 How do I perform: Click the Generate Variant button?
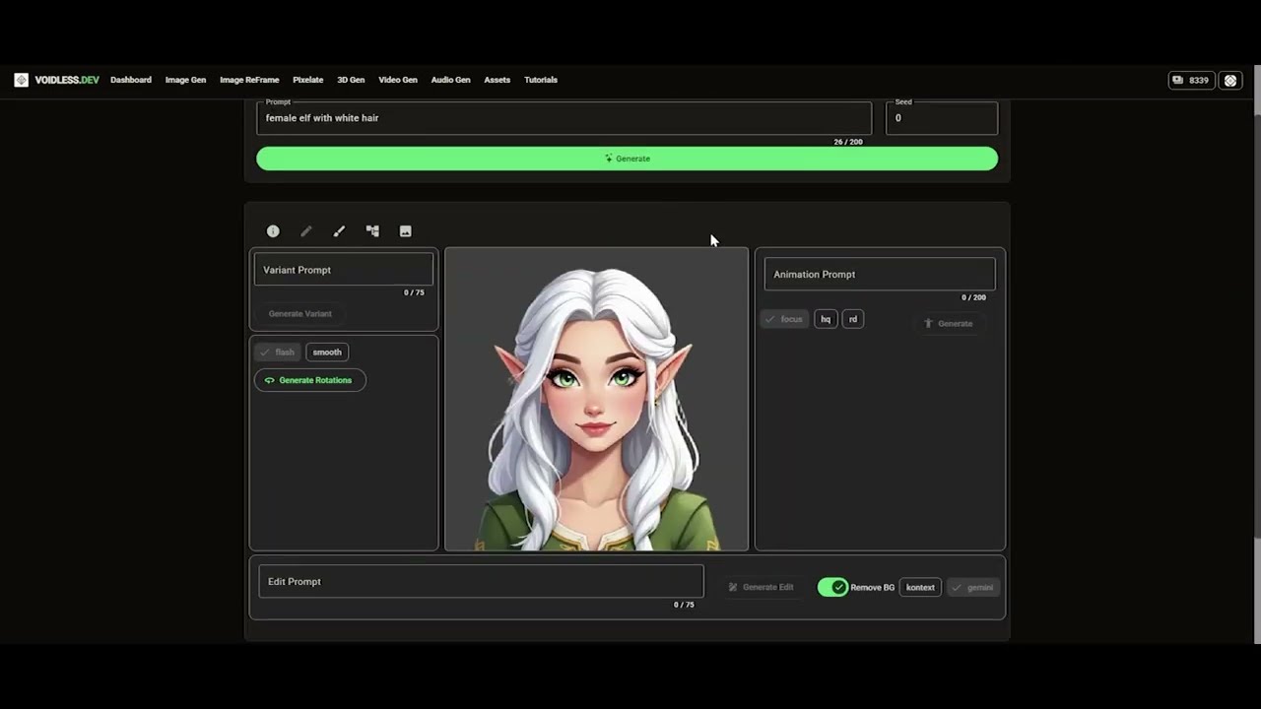pos(300,313)
